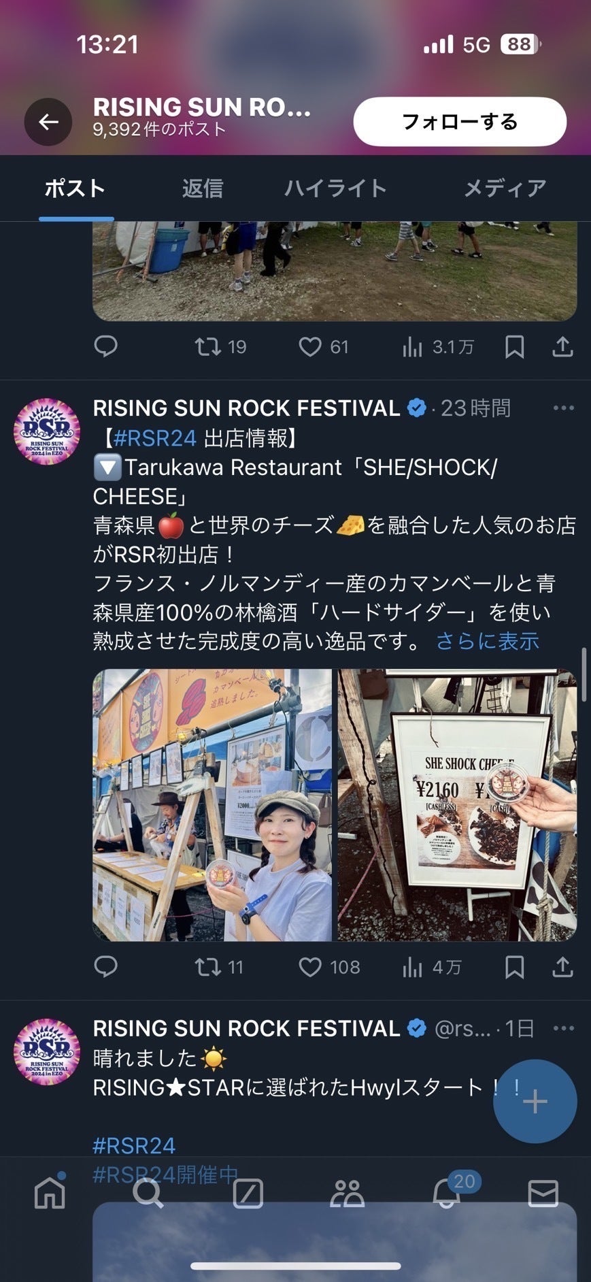Open the price sign ¥2160 photo
Screen dimensions: 591x1282
pyautogui.click(x=457, y=805)
